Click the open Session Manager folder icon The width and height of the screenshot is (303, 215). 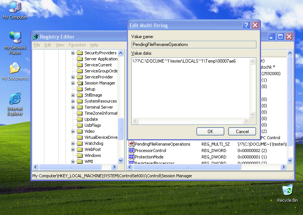click(x=80, y=83)
